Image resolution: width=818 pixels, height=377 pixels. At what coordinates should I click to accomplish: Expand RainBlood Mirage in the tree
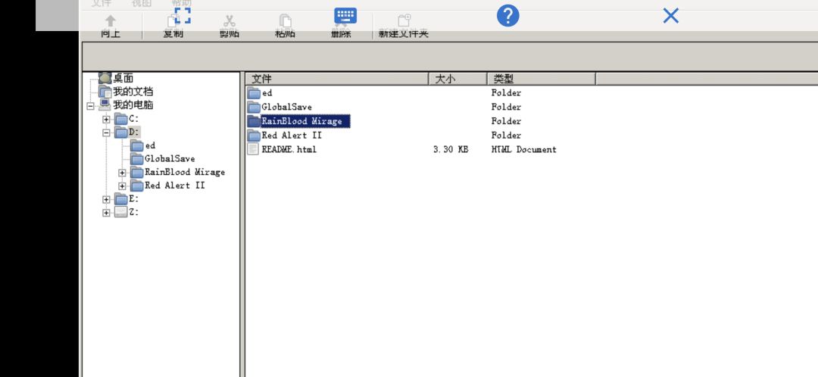(122, 173)
